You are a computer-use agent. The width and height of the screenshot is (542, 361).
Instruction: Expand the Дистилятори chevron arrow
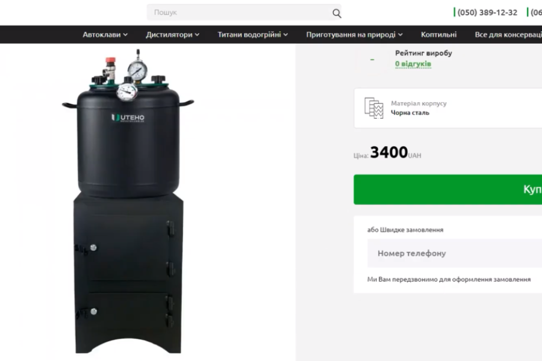coord(197,35)
